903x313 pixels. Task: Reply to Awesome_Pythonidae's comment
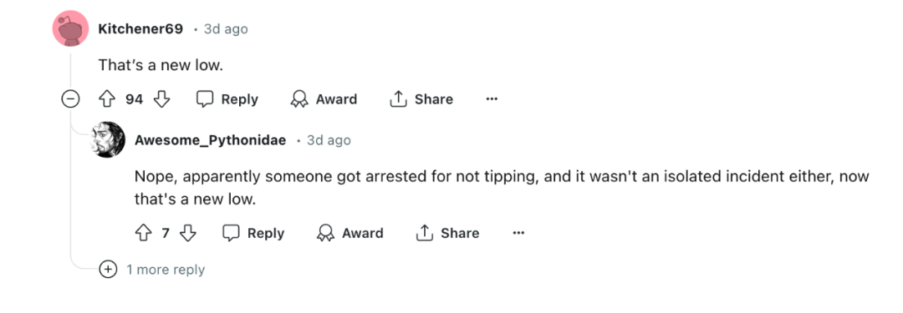[x=254, y=233]
